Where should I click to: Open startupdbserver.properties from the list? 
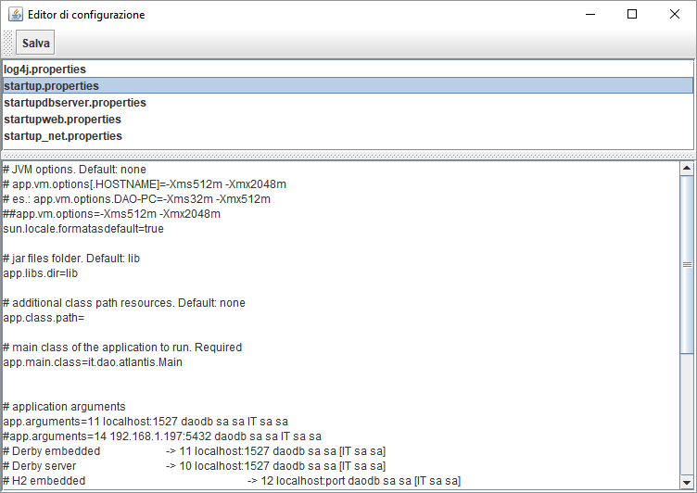tap(348, 102)
